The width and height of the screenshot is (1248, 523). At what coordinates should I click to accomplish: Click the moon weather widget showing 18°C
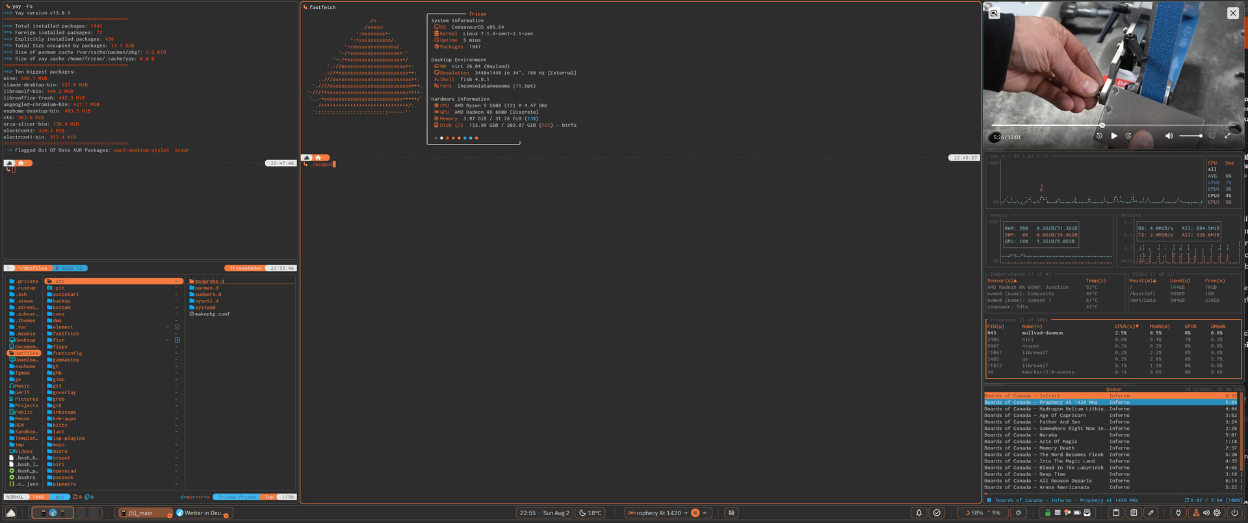tap(590, 513)
